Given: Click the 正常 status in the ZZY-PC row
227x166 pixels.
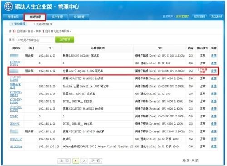Looking at the screenshot, I should point(202,116).
